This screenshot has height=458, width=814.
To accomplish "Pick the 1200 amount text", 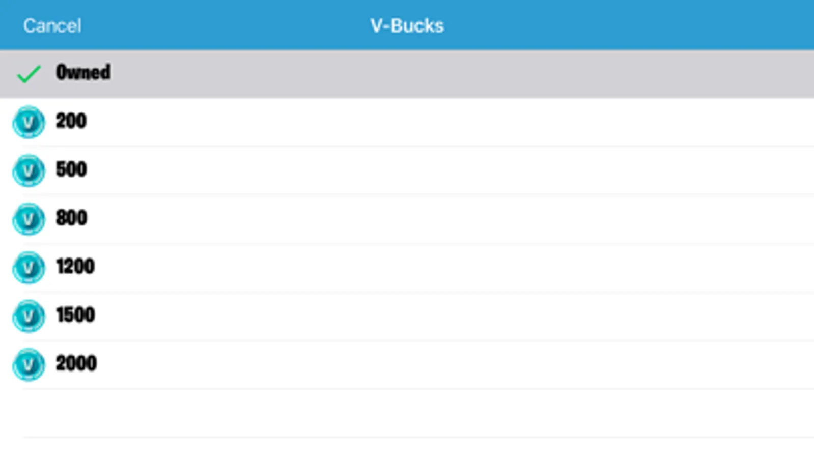I will (75, 267).
